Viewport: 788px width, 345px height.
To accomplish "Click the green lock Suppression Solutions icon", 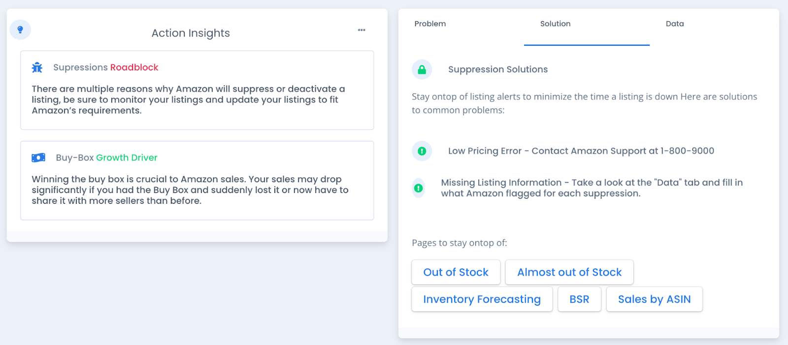I will point(422,69).
